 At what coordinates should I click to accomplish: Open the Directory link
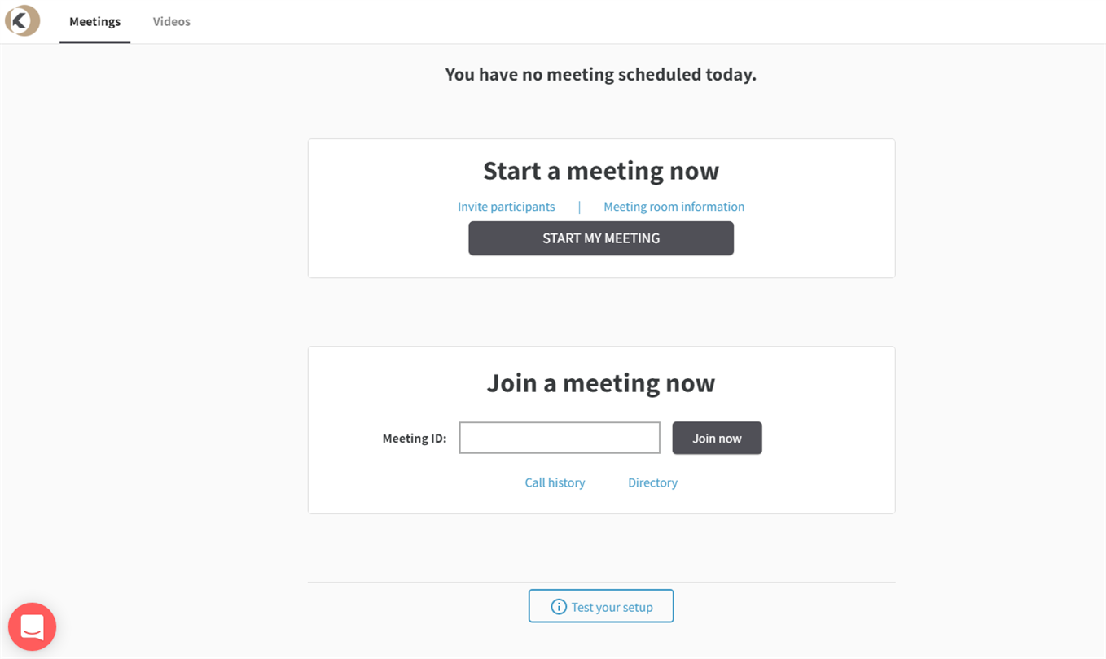click(x=652, y=482)
